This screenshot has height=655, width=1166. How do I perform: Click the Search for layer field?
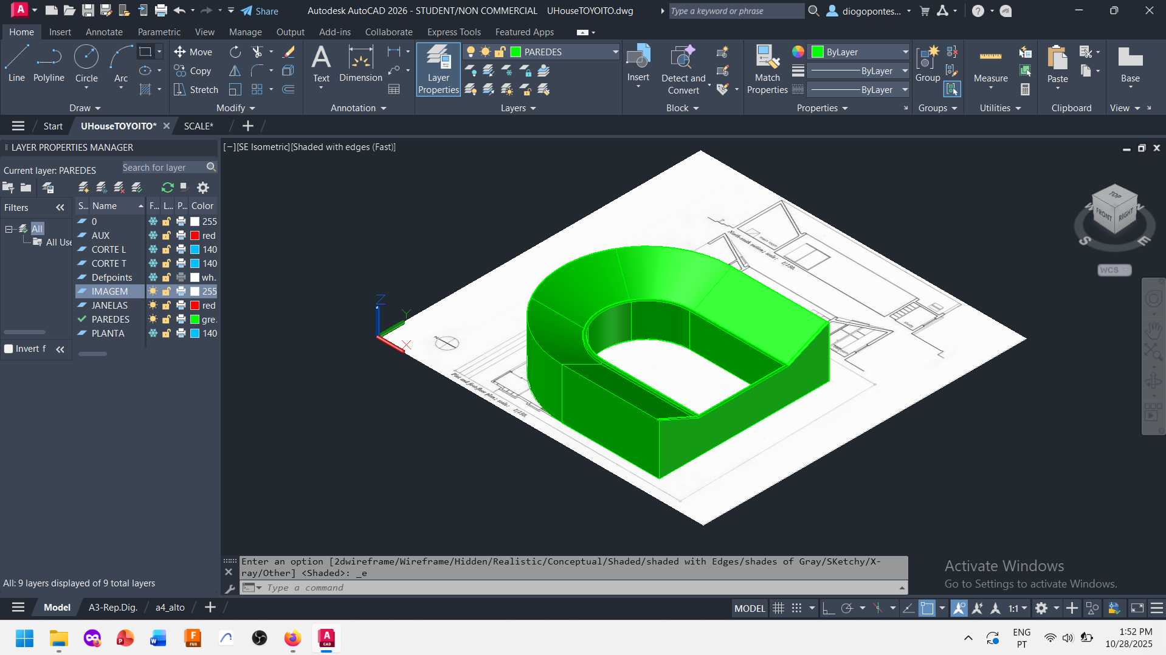click(x=162, y=168)
